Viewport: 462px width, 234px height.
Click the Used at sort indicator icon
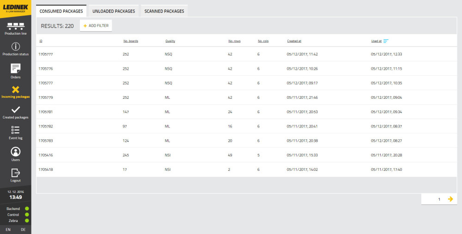click(386, 41)
